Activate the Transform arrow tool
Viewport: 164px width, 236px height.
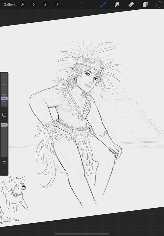coord(57,4)
